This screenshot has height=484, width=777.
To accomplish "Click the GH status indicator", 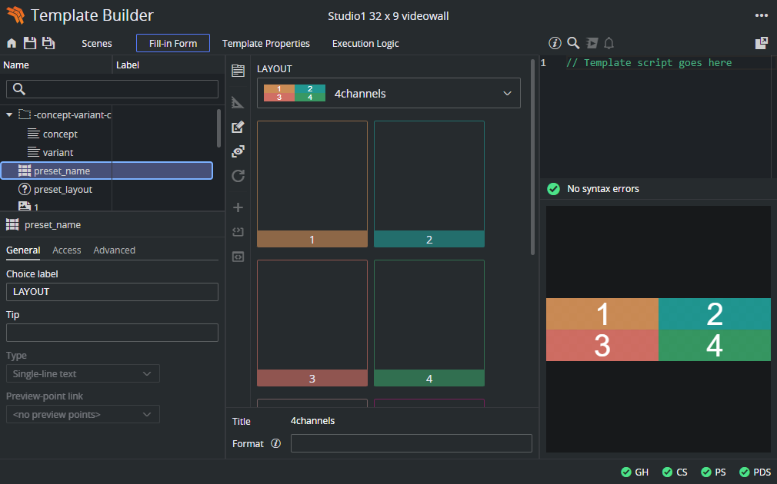I will pos(635,472).
